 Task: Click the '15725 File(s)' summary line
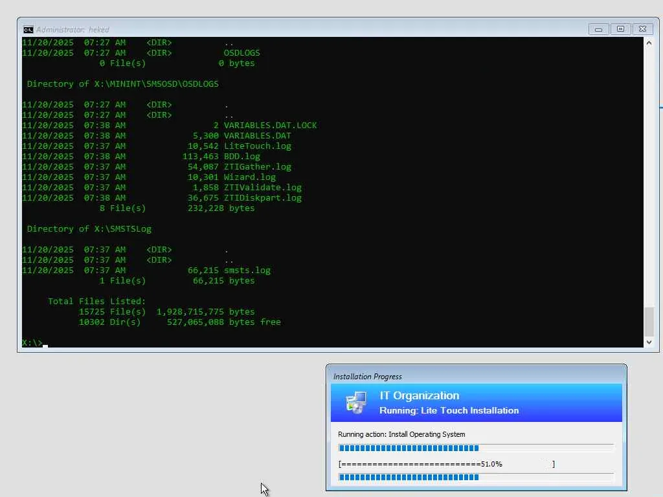tap(166, 312)
